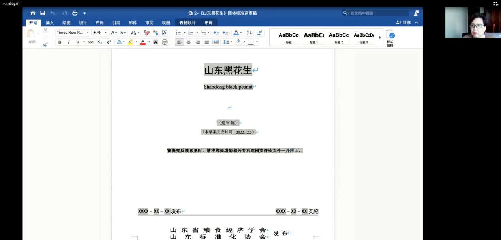Apply subscript with the X₂ icon
Image resolution: width=501 pixels, height=240 pixels.
click(x=100, y=42)
